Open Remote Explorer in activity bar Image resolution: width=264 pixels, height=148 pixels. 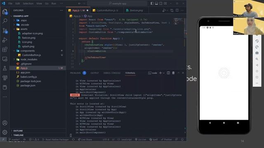[5, 59]
